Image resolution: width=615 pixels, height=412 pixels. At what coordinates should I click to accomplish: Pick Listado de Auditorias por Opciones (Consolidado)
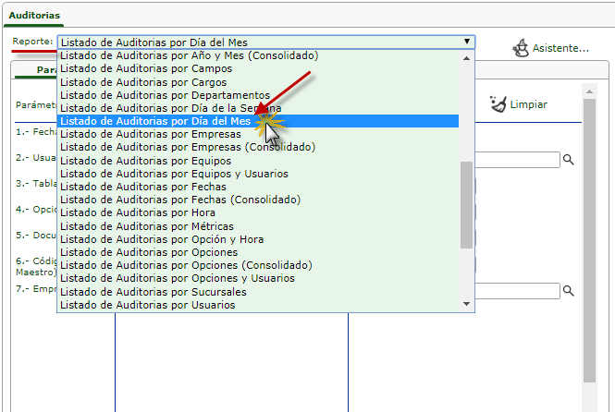click(x=258, y=265)
